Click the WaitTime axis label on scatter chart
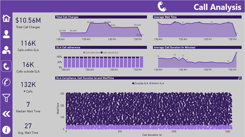This screenshot has height=137, width=245. pos(58,108)
